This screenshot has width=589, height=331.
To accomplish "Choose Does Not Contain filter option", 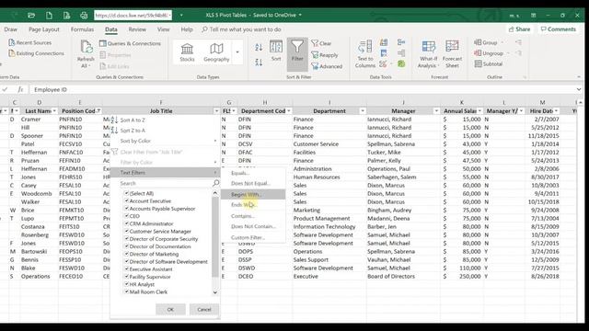I will point(253,226).
